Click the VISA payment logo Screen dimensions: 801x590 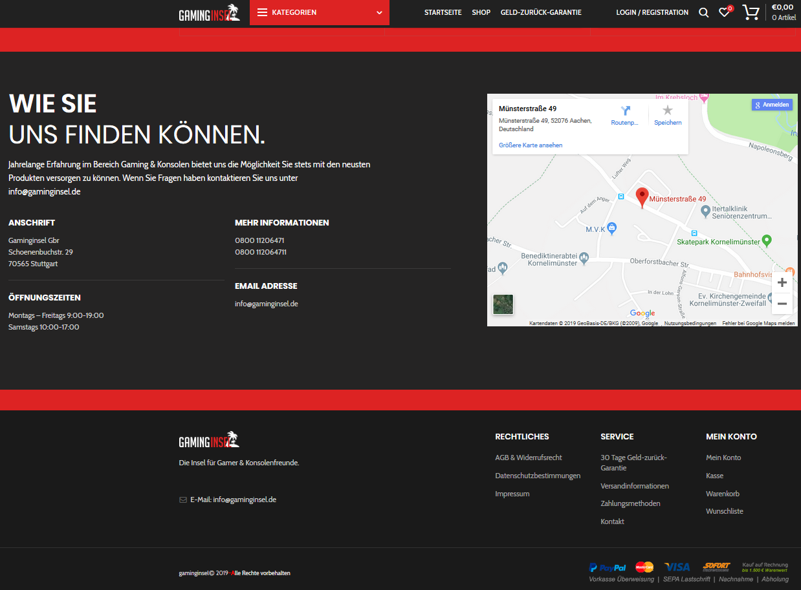(677, 567)
